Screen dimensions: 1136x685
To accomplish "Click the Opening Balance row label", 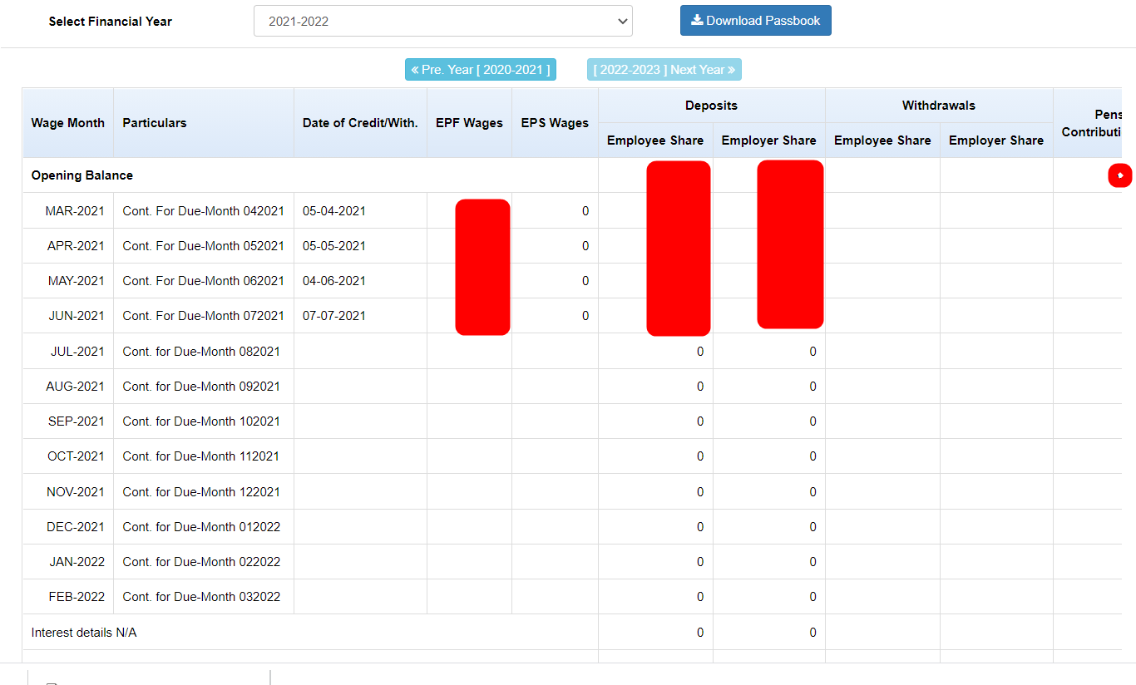I will [82, 175].
